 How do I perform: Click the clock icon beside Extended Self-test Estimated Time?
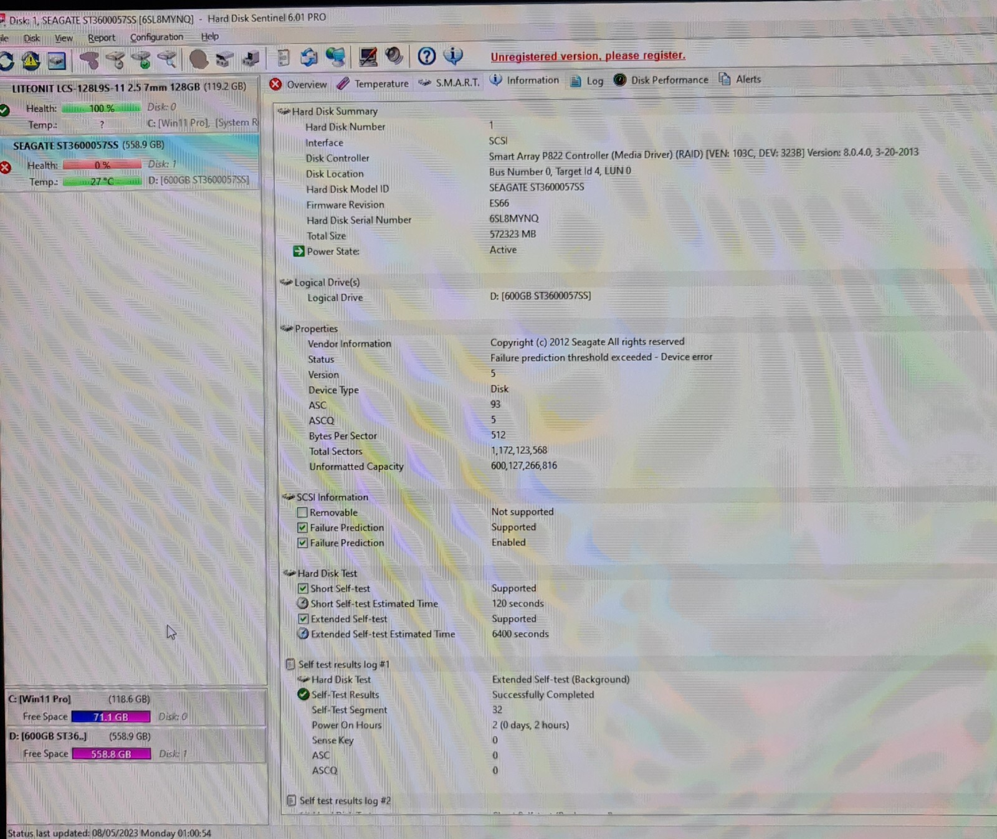click(303, 633)
